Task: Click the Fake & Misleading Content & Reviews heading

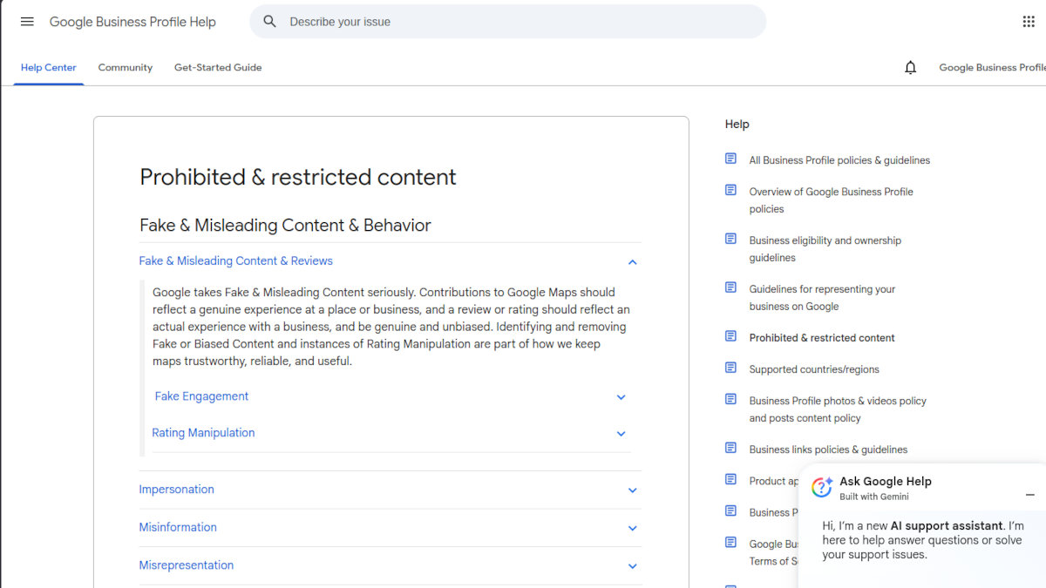Action: click(x=236, y=260)
